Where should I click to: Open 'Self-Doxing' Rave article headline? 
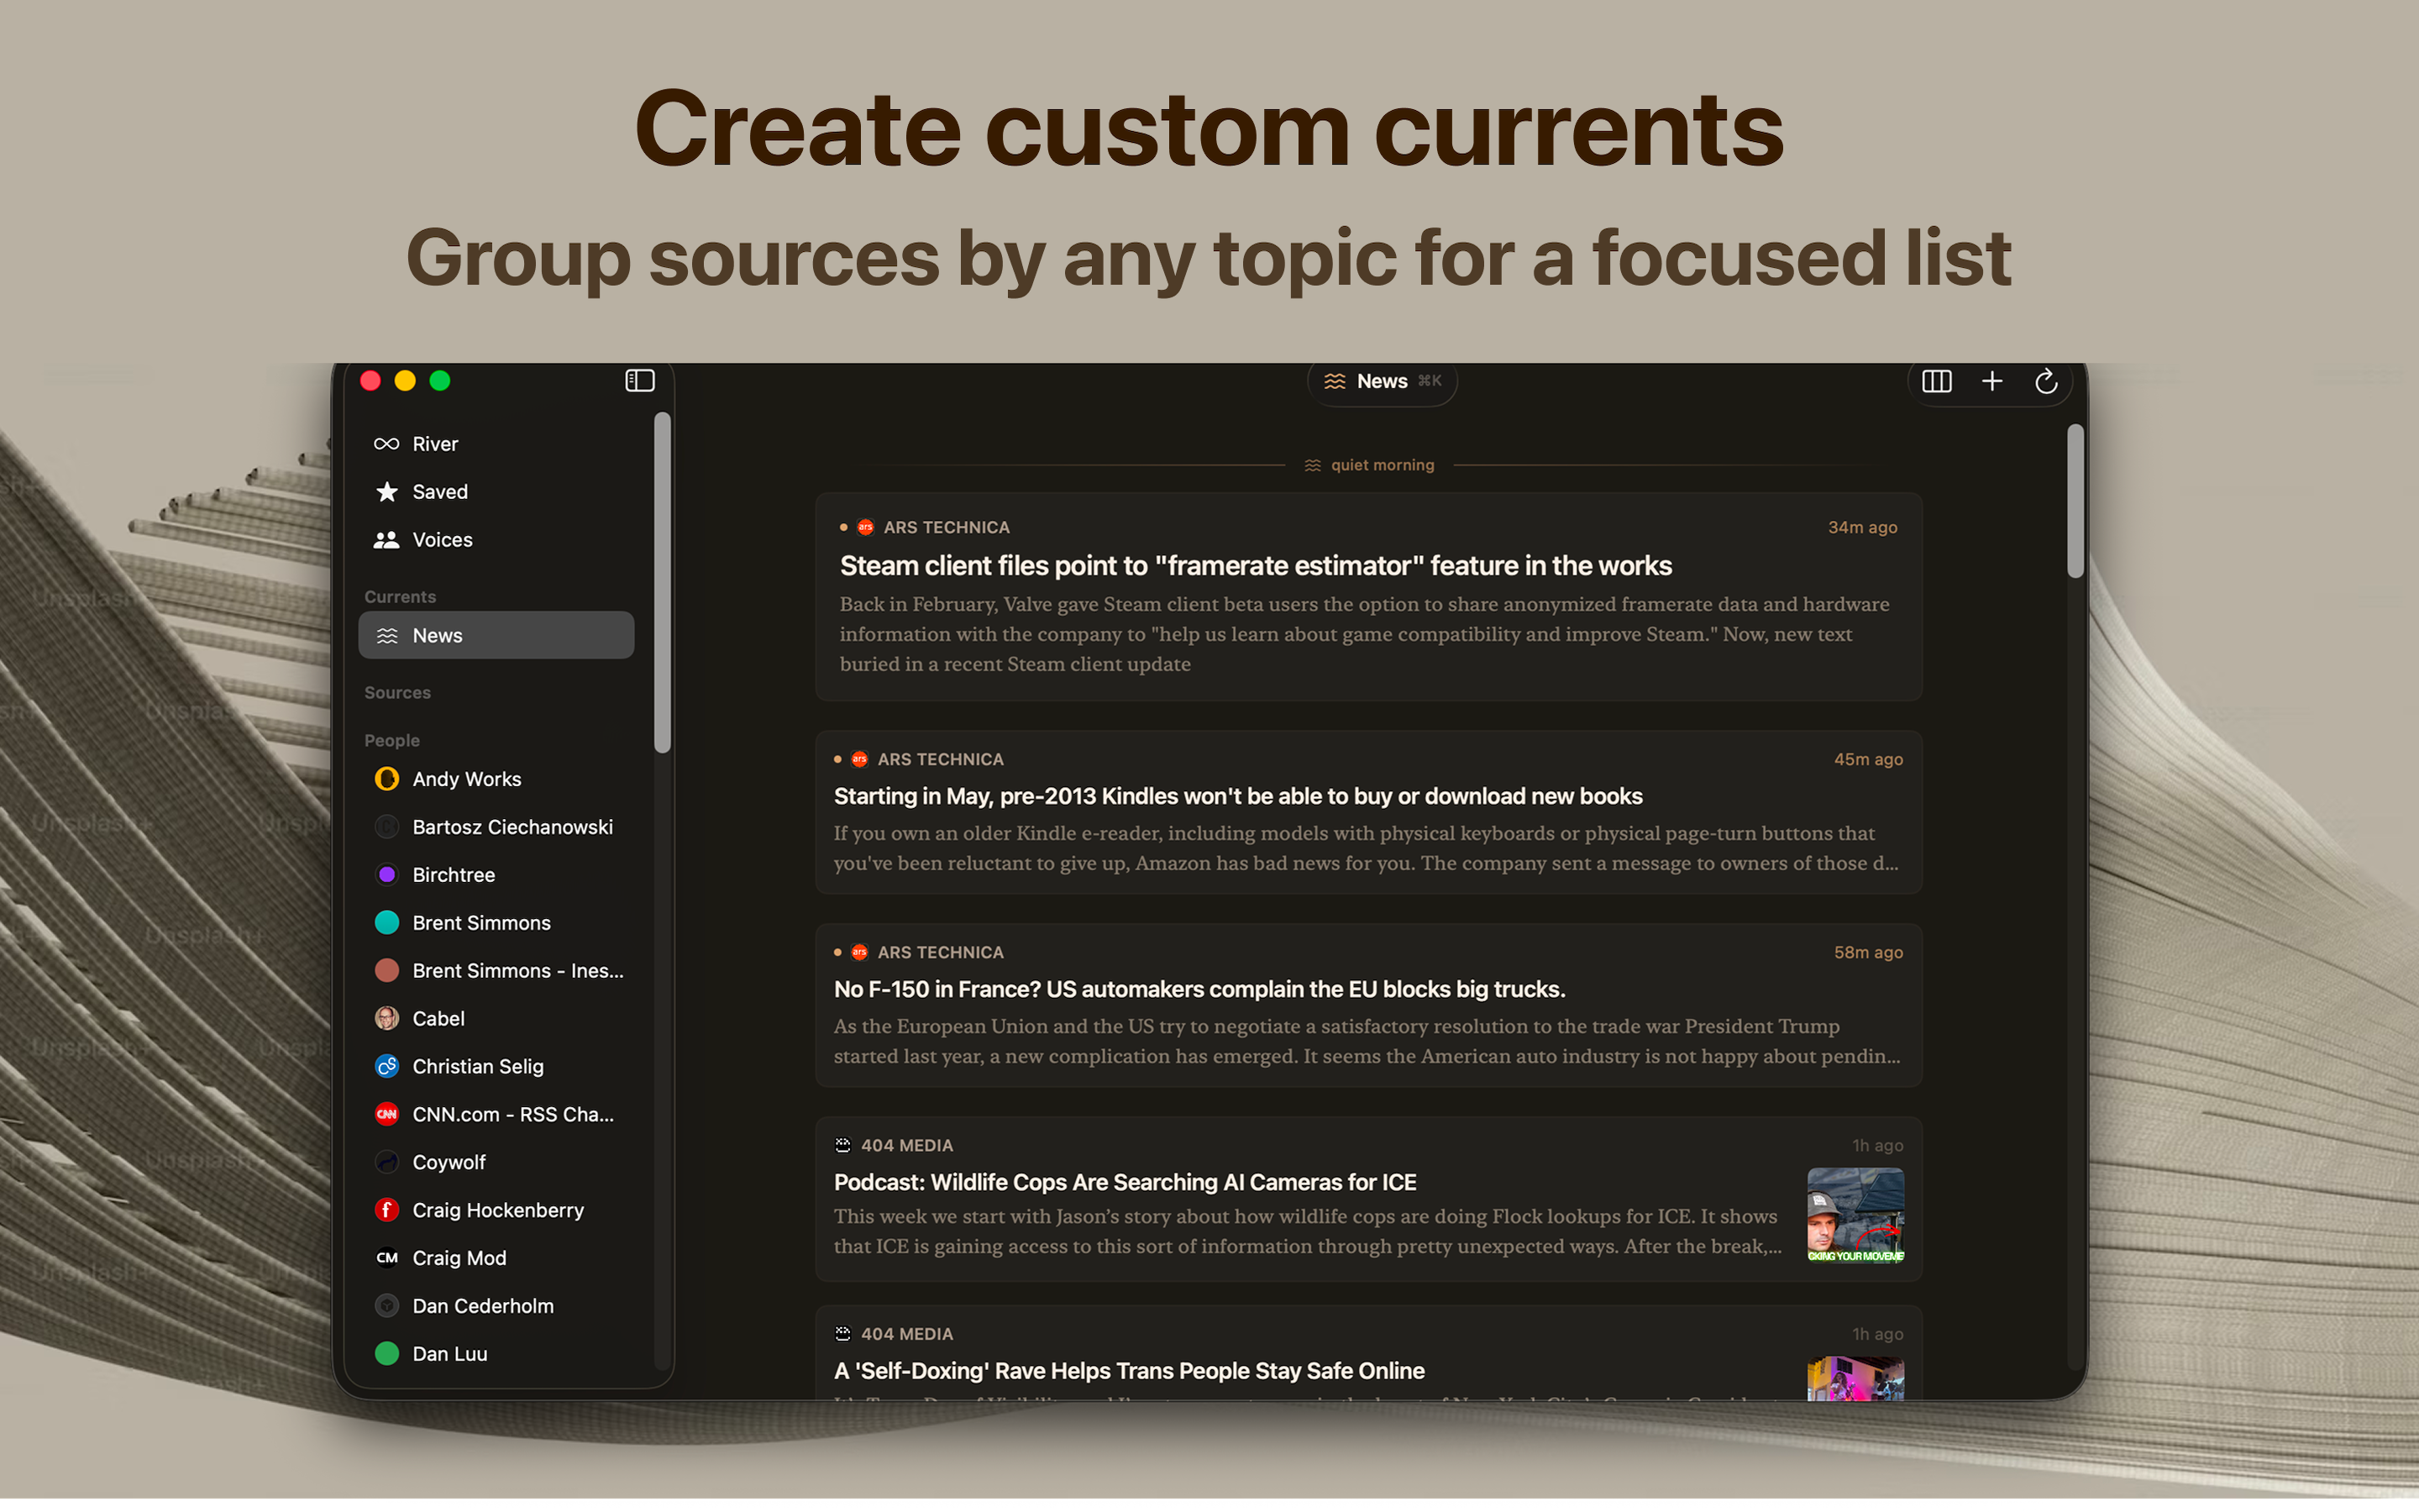tap(1129, 1371)
